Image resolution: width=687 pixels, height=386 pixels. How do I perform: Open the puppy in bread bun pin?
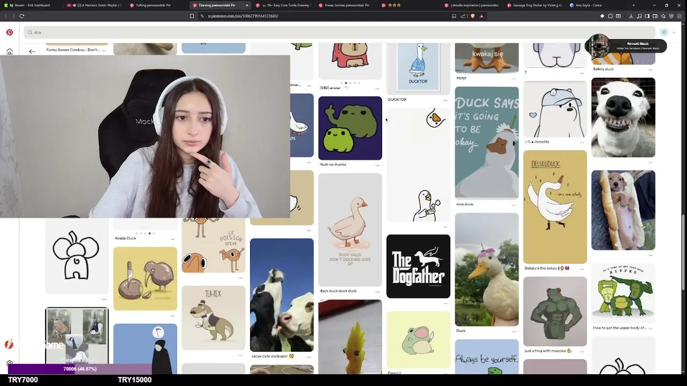pos(623,210)
